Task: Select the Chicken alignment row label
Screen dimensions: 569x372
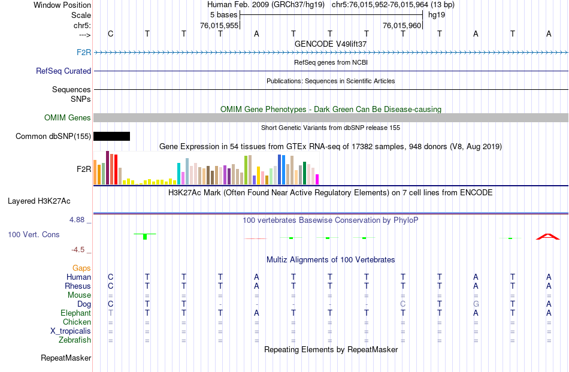Action: point(77,322)
